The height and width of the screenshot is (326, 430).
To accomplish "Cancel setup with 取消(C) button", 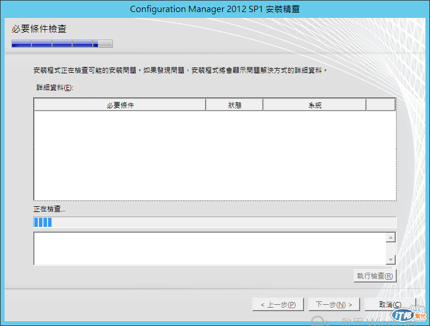I will tap(390, 304).
